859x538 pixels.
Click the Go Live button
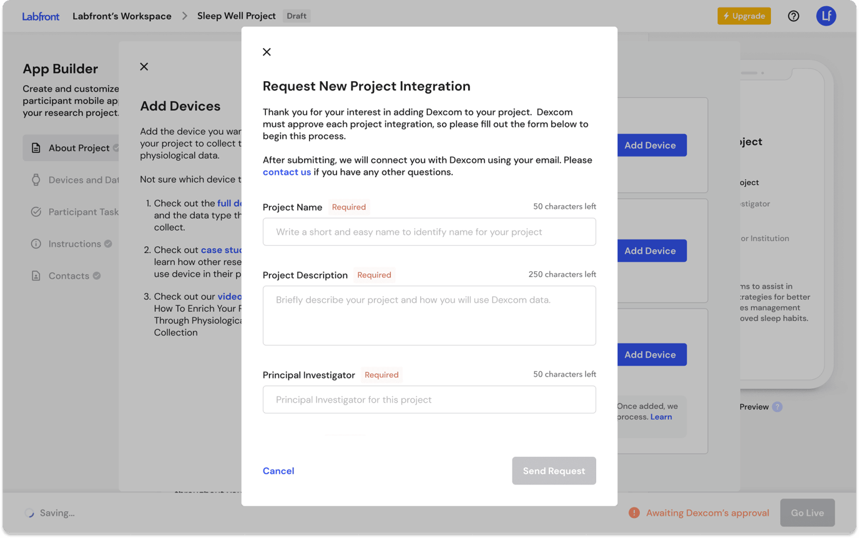(807, 512)
